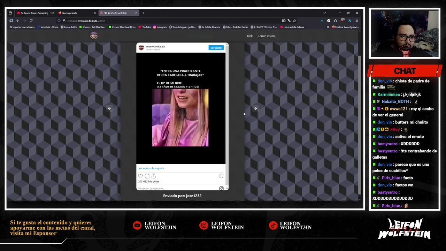Open the Creator Dashboard bookmark
Viewport: 446px width, 251px height.
tap(122, 27)
